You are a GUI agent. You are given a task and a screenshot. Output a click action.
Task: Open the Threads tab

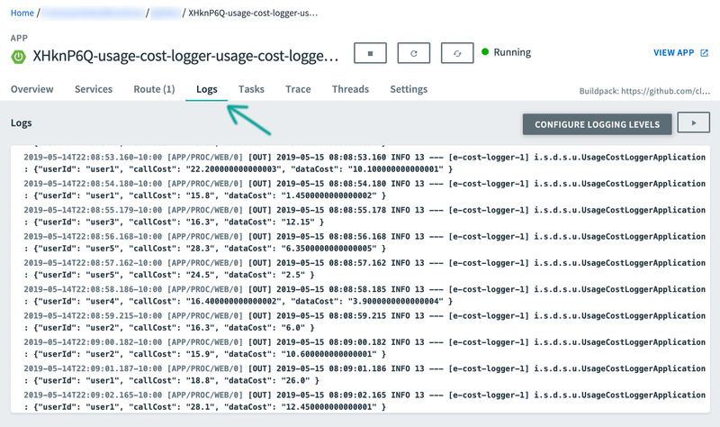(x=350, y=89)
